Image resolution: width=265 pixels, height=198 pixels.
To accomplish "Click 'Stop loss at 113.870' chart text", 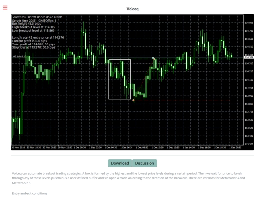I will 34,47.
